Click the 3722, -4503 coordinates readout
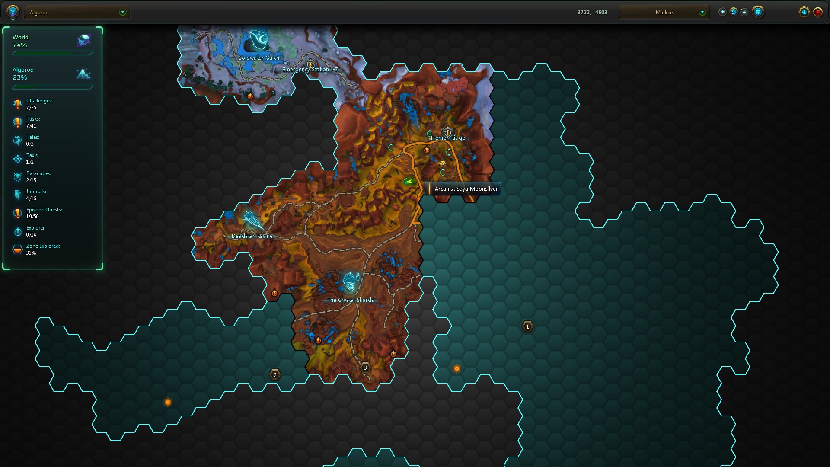830x467 pixels. click(592, 12)
